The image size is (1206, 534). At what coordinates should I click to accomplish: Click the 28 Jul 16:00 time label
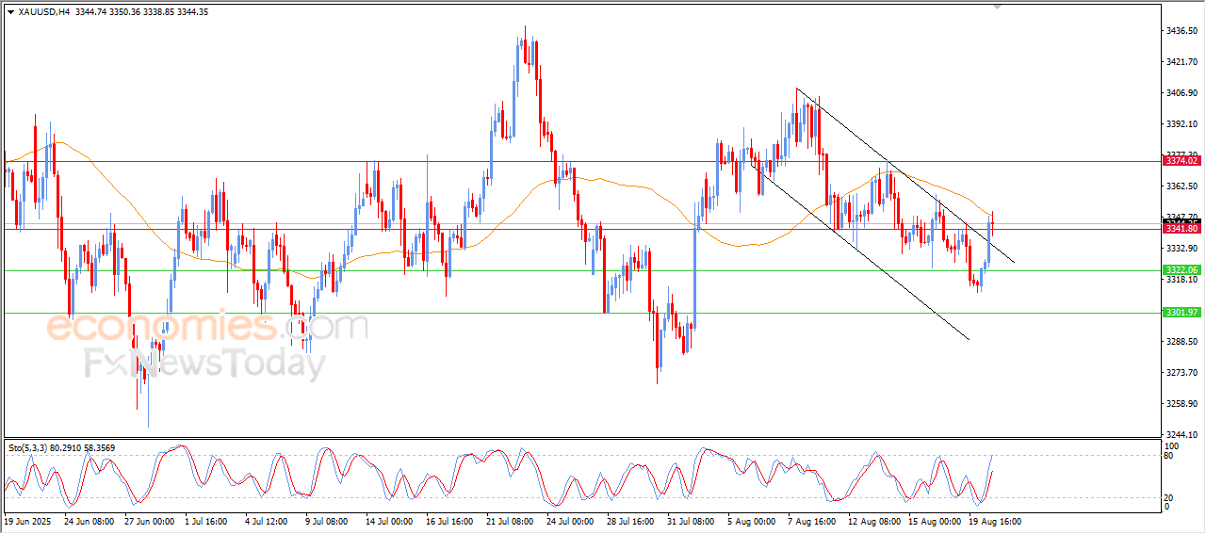click(x=630, y=521)
